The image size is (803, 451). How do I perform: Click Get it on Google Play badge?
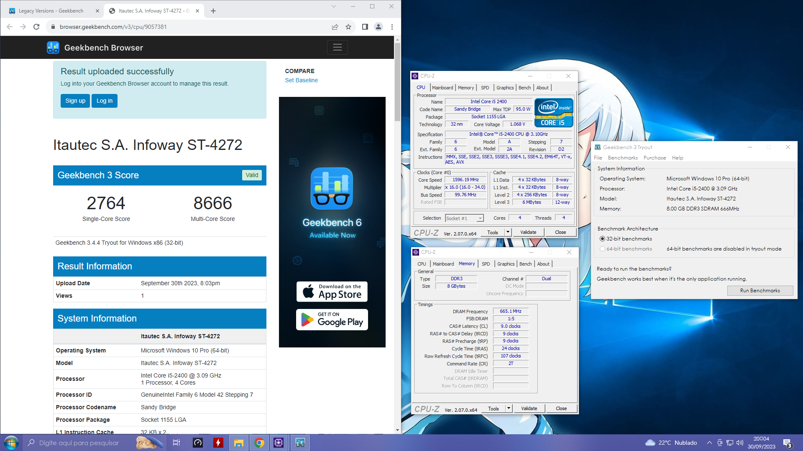point(332,319)
